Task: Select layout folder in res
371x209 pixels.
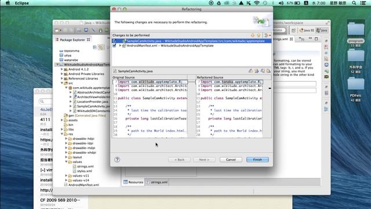Action: coord(77,157)
